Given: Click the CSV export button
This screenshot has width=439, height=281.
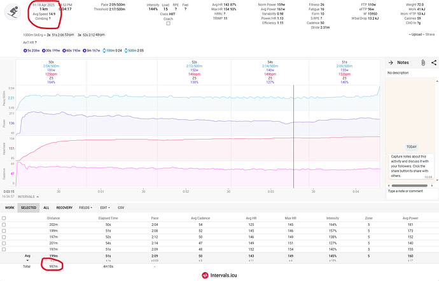Looking at the screenshot, I should pyautogui.click(x=121, y=207).
